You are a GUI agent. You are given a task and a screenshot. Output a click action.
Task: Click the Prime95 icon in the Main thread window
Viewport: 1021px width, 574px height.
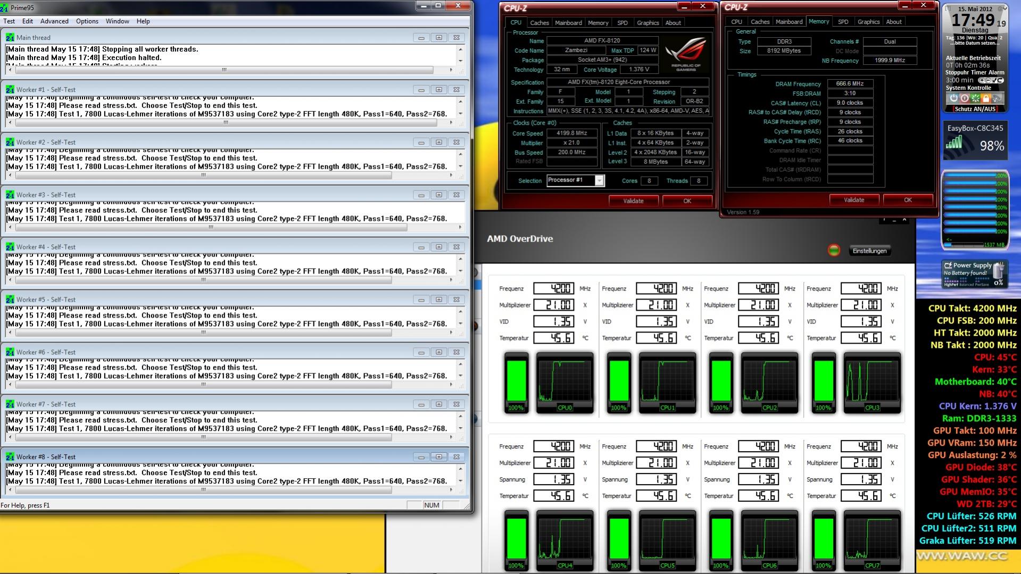[x=10, y=38]
